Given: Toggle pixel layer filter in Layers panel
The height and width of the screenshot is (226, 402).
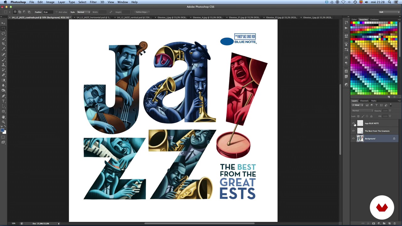Looking at the screenshot, I should (x=367, y=105).
